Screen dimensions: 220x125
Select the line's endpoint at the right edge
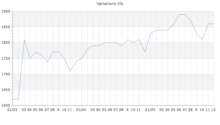214,24
